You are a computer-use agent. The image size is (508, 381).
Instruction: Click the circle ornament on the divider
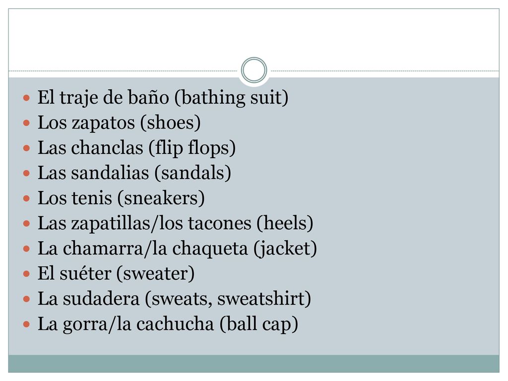[254, 70]
